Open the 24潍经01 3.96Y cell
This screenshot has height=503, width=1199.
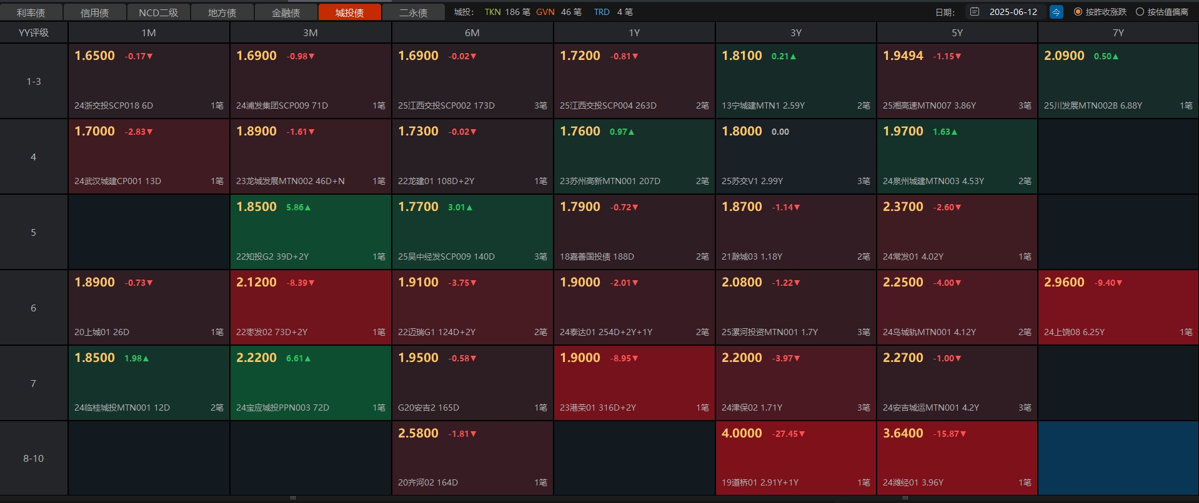click(x=957, y=458)
